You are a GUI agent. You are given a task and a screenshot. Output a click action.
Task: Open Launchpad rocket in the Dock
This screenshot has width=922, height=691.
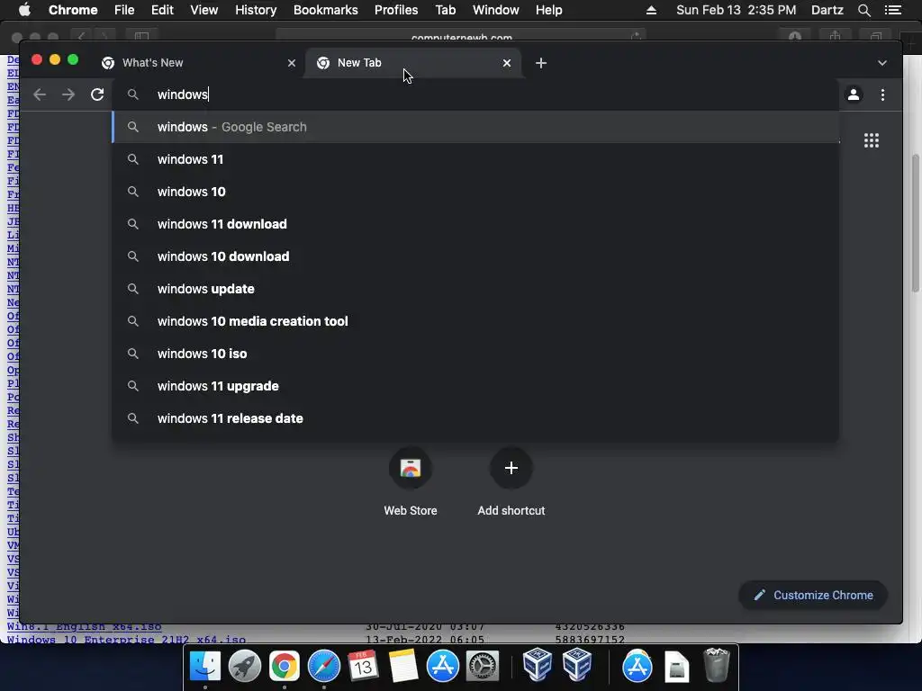[x=245, y=667]
